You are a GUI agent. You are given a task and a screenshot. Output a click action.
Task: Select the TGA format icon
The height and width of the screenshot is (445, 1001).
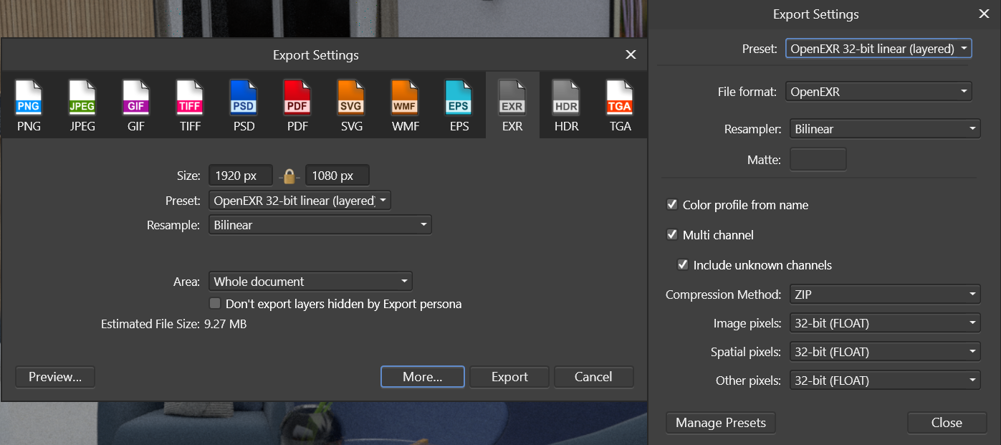pyautogui.click(x=619, y=105)
